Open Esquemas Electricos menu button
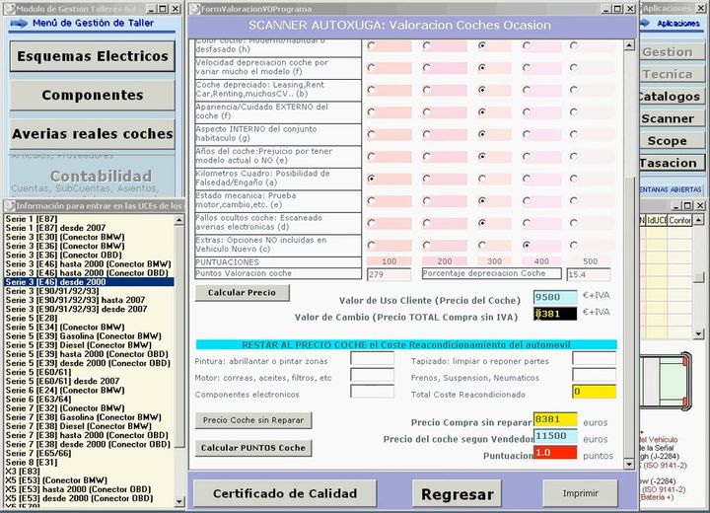Image resolution: width=710 pixels, height=513 pixels. coord(93,56)
